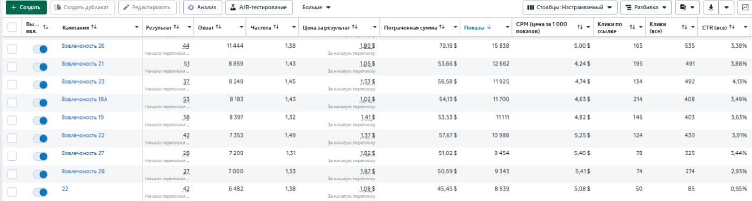Open the arrow next to download icon
The image size is (752, 201).
coord(726,8)
